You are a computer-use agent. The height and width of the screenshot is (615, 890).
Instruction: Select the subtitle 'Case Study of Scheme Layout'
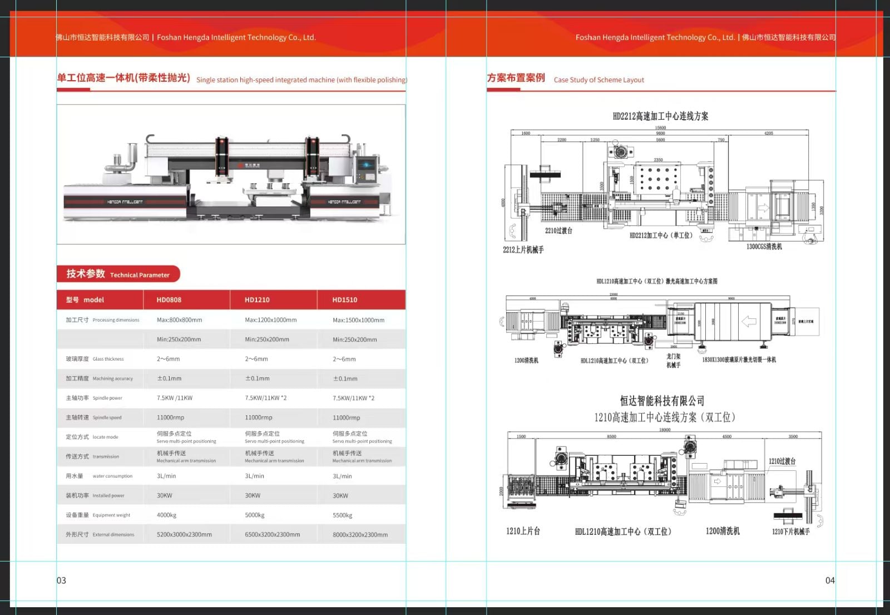[x=599, y=80]
